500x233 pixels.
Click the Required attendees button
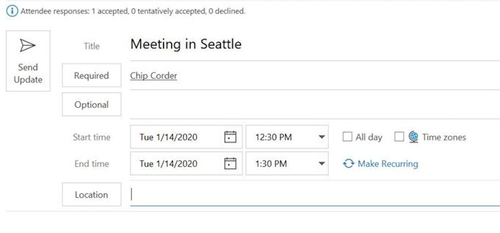click(x=91, y=76)
